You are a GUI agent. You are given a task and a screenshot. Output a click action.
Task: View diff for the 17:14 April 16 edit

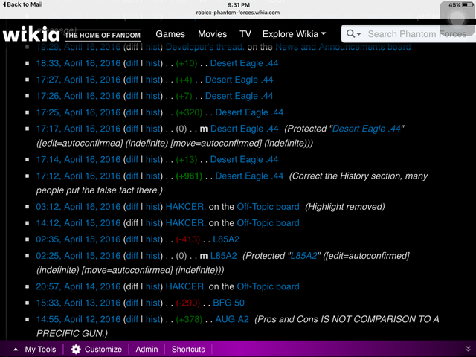132,159
